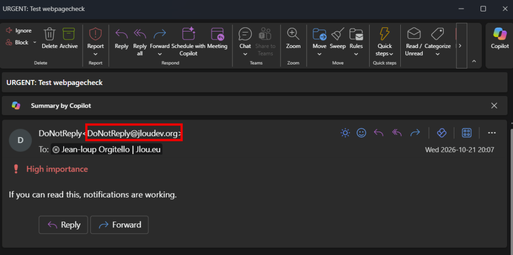Open More actions three dots menu
The height and width of the screenshot is (255, 513).
pos(492,132)
